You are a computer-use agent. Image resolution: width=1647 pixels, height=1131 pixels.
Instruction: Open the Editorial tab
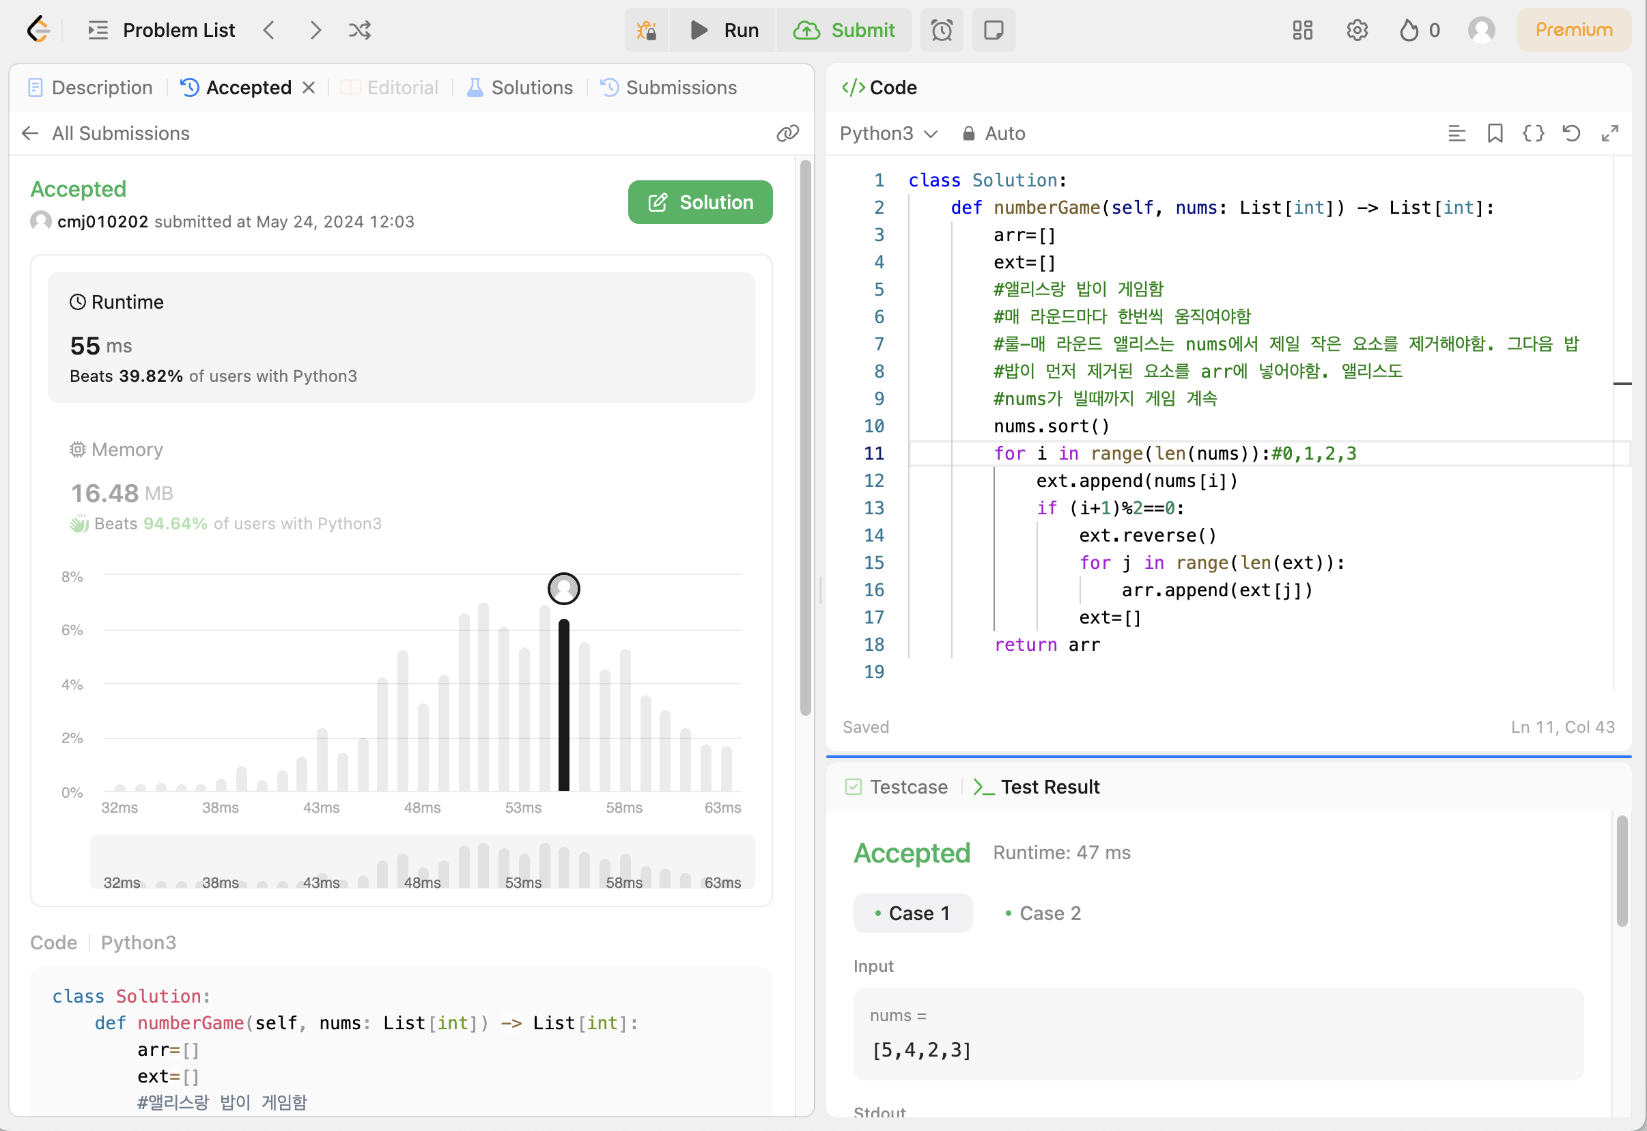point(390,87)
